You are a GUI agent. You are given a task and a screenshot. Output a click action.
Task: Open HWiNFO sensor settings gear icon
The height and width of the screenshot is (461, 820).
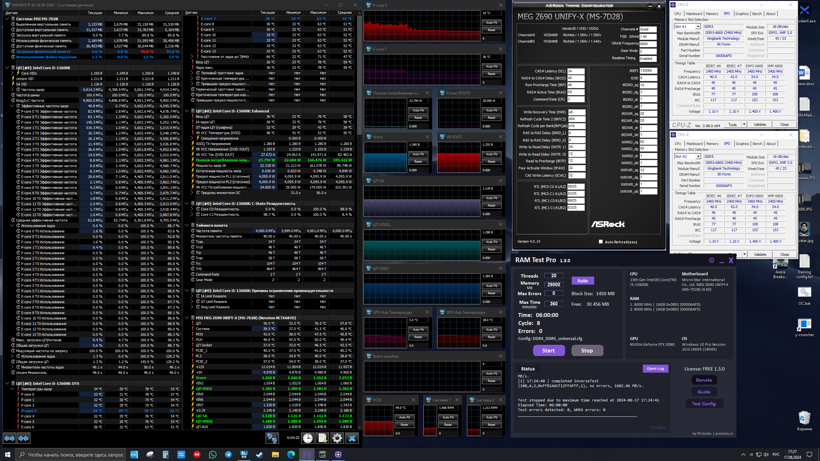(337, 438)
